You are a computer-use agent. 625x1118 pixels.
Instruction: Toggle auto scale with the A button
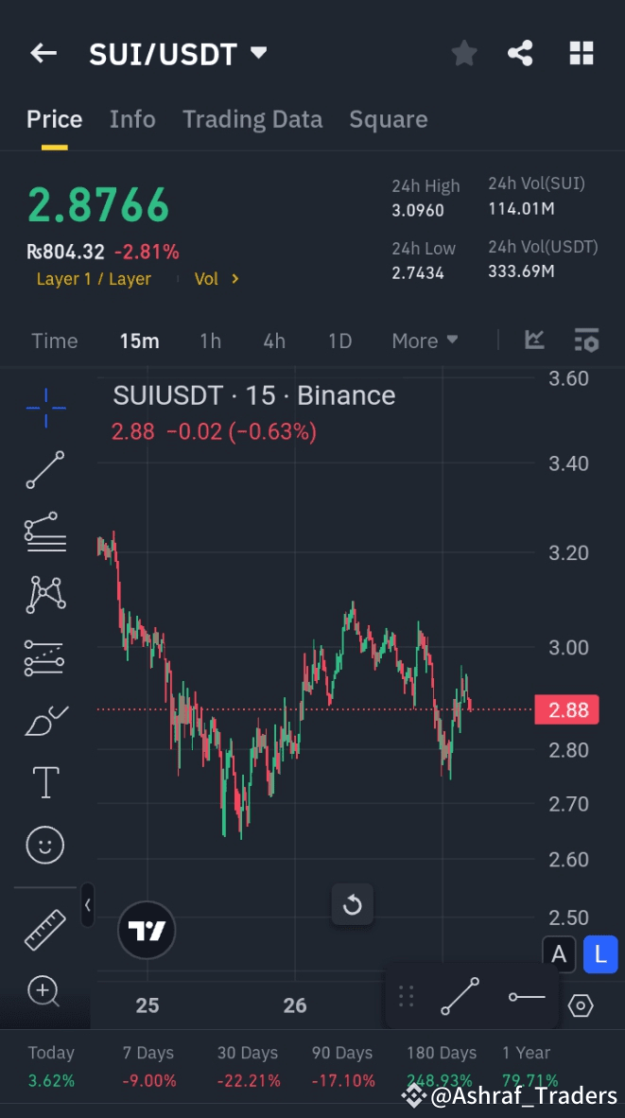(558, 954)
